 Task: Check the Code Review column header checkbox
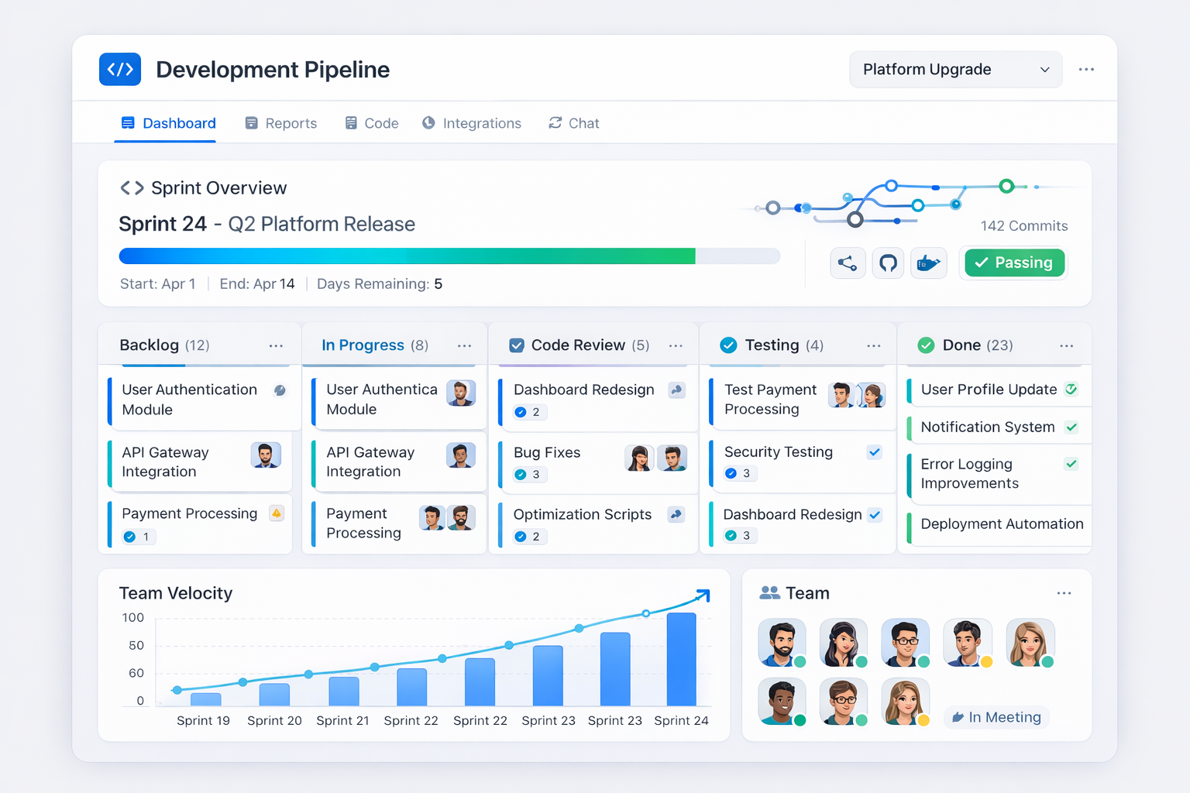tap(515, 345)
